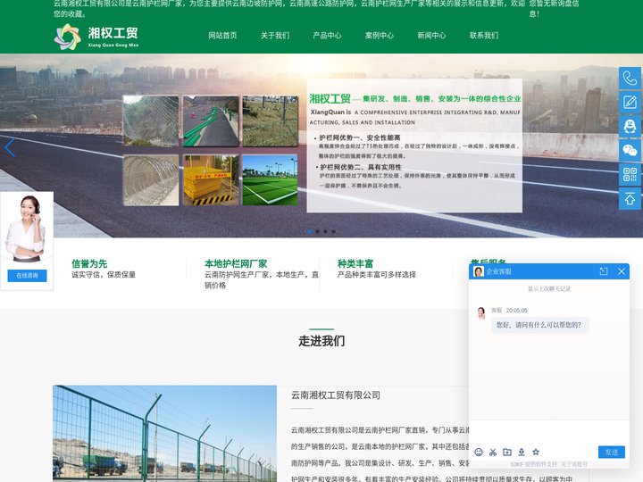Click 护栏网优势二、具有实用性 text
Screen dimensions: 643x482
[x=361, y=167]
